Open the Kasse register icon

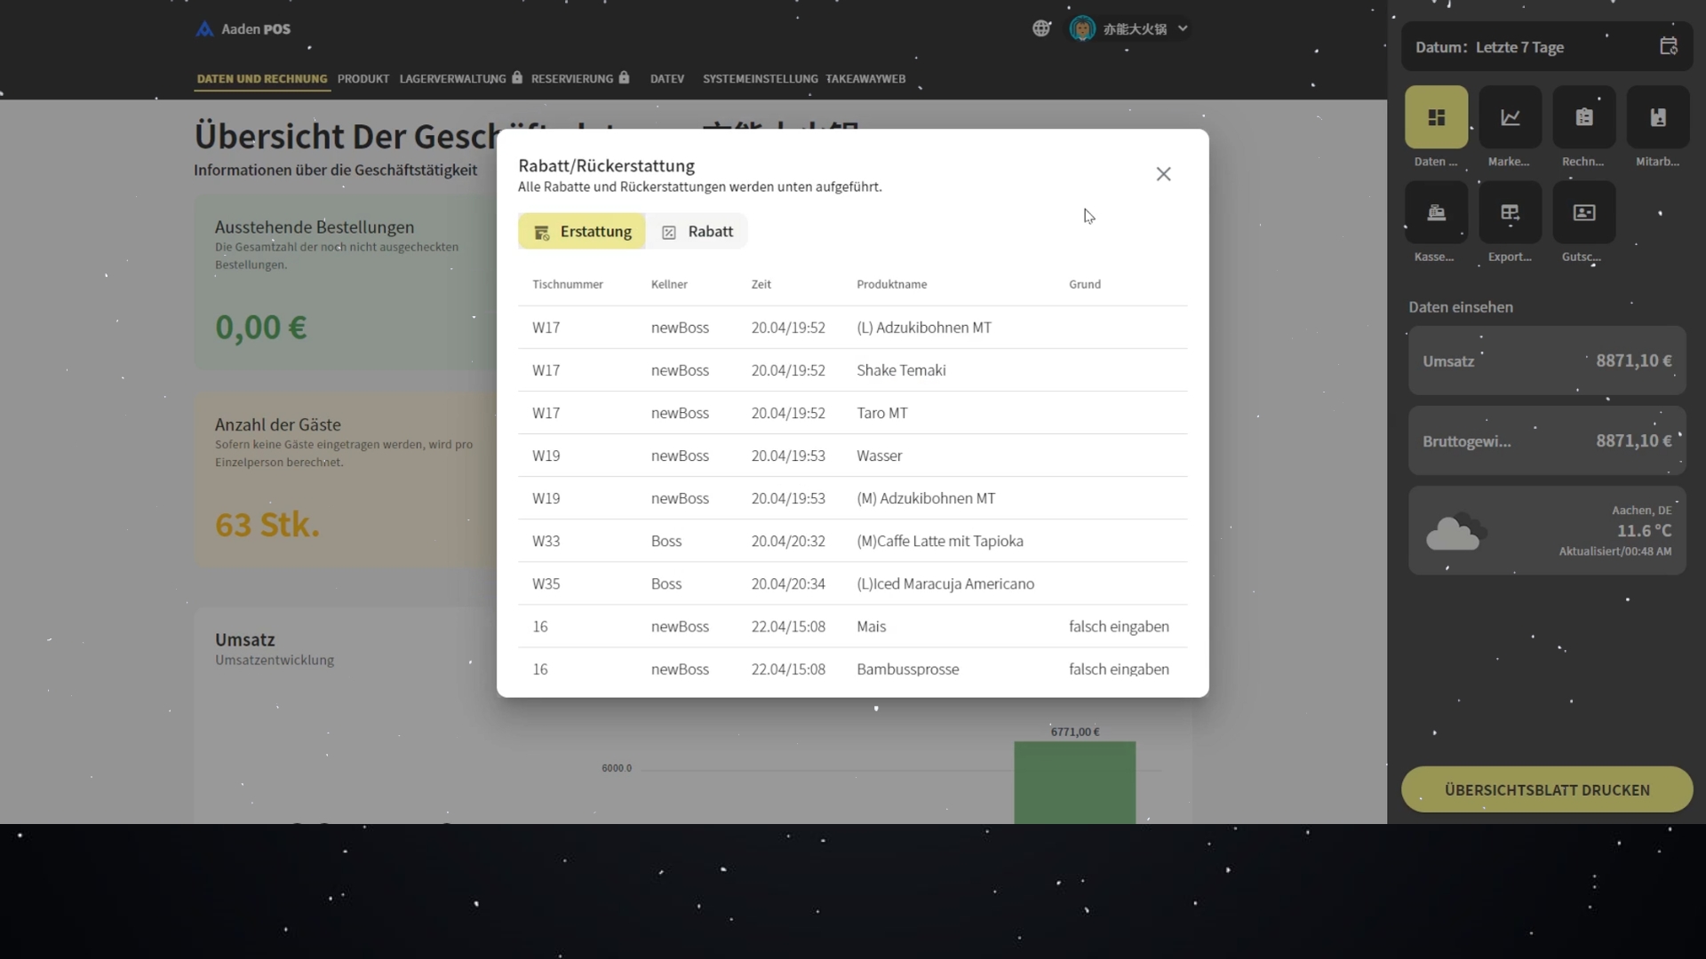1436,212
